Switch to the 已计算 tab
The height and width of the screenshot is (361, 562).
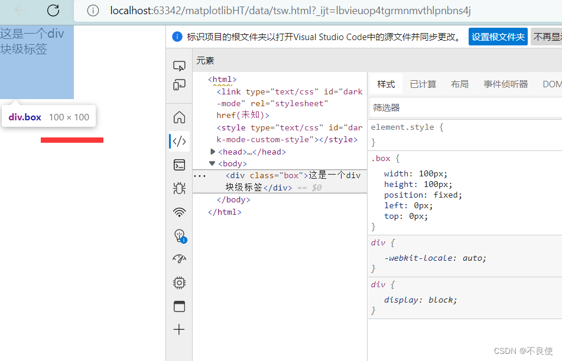point(423,84)
